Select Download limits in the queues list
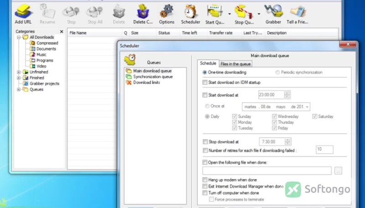The height and width of the screenshot is (208, 365). 143,83
